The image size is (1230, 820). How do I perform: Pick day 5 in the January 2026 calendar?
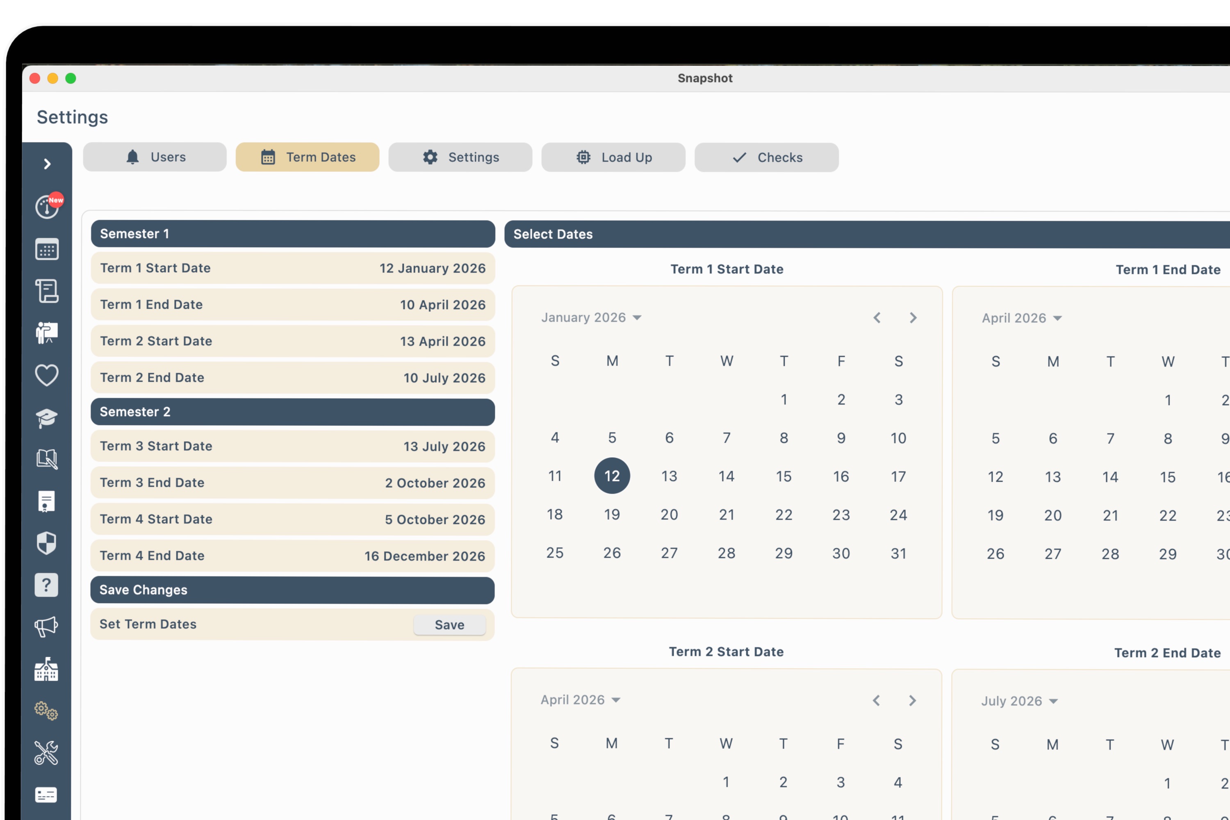tap(612, 438)
